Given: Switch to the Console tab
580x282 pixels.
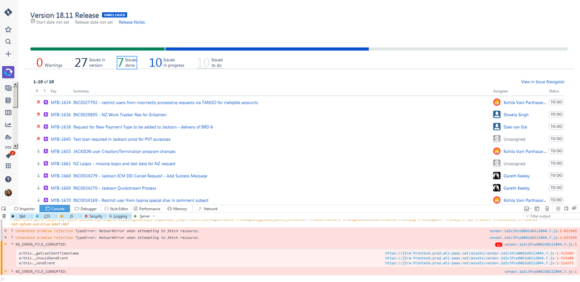Looking at the screenshot, I should (x=55, y=209).
